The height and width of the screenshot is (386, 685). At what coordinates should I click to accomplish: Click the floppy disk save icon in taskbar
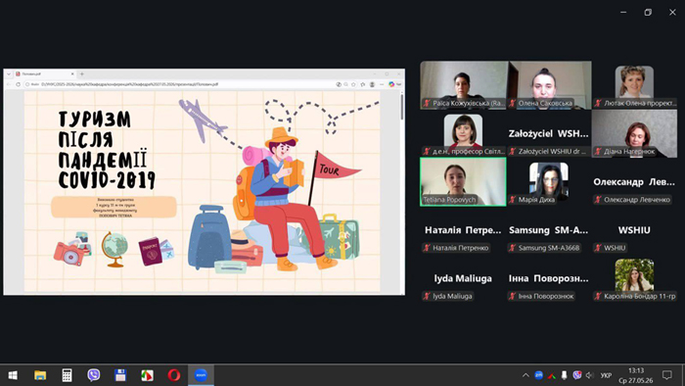pyautogui.click(x=120, y=375)
